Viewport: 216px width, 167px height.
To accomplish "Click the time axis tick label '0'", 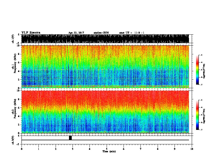I will tap(22, 149).
